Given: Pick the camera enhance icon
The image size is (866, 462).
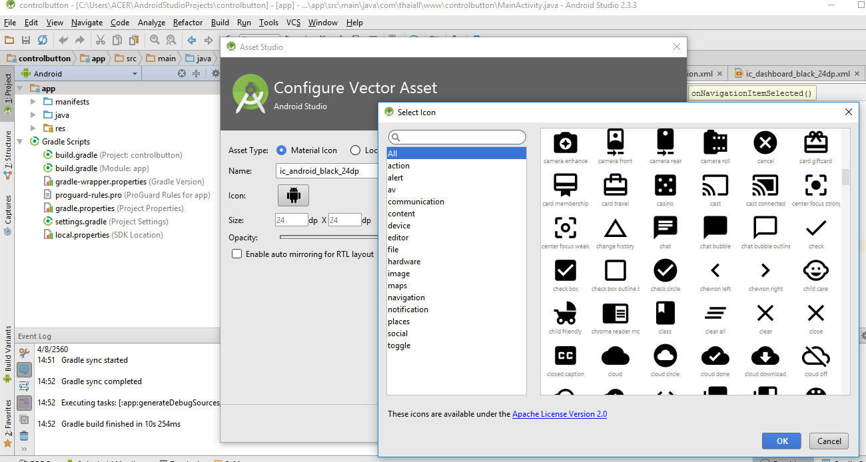Looking at the screenshot, I should click(x=565, y=142).
